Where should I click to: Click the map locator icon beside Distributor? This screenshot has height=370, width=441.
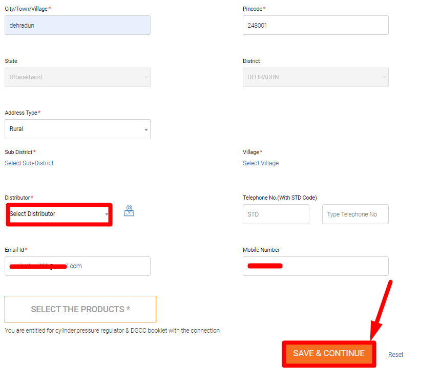click(129, 210)
